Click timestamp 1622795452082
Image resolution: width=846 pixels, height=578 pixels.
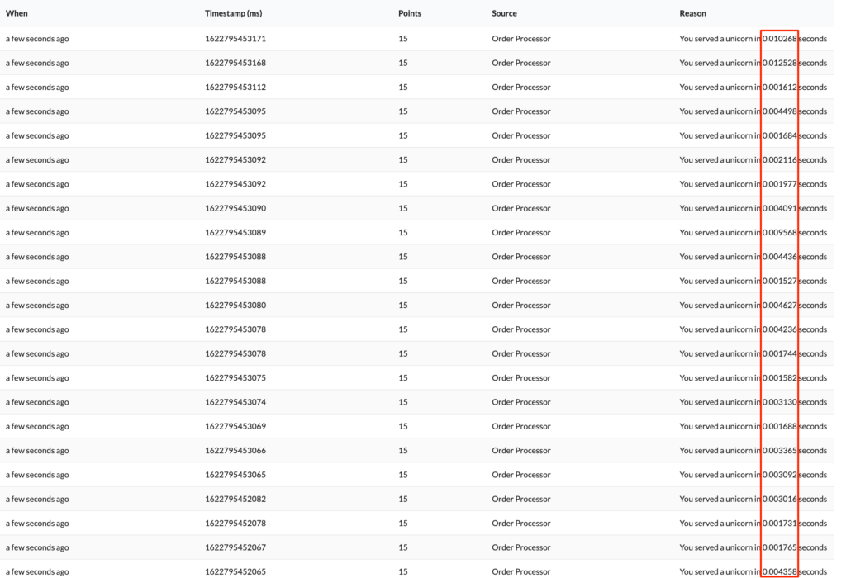pos(235,500)
